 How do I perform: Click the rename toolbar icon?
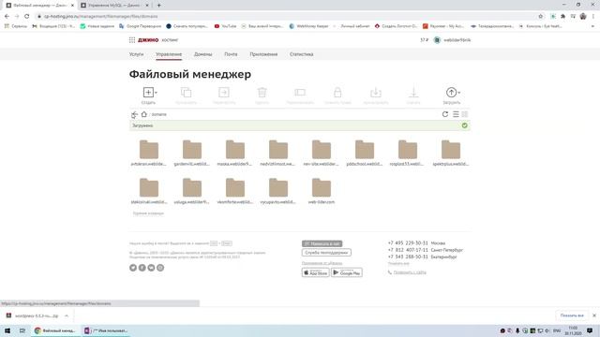pos(300,93)
